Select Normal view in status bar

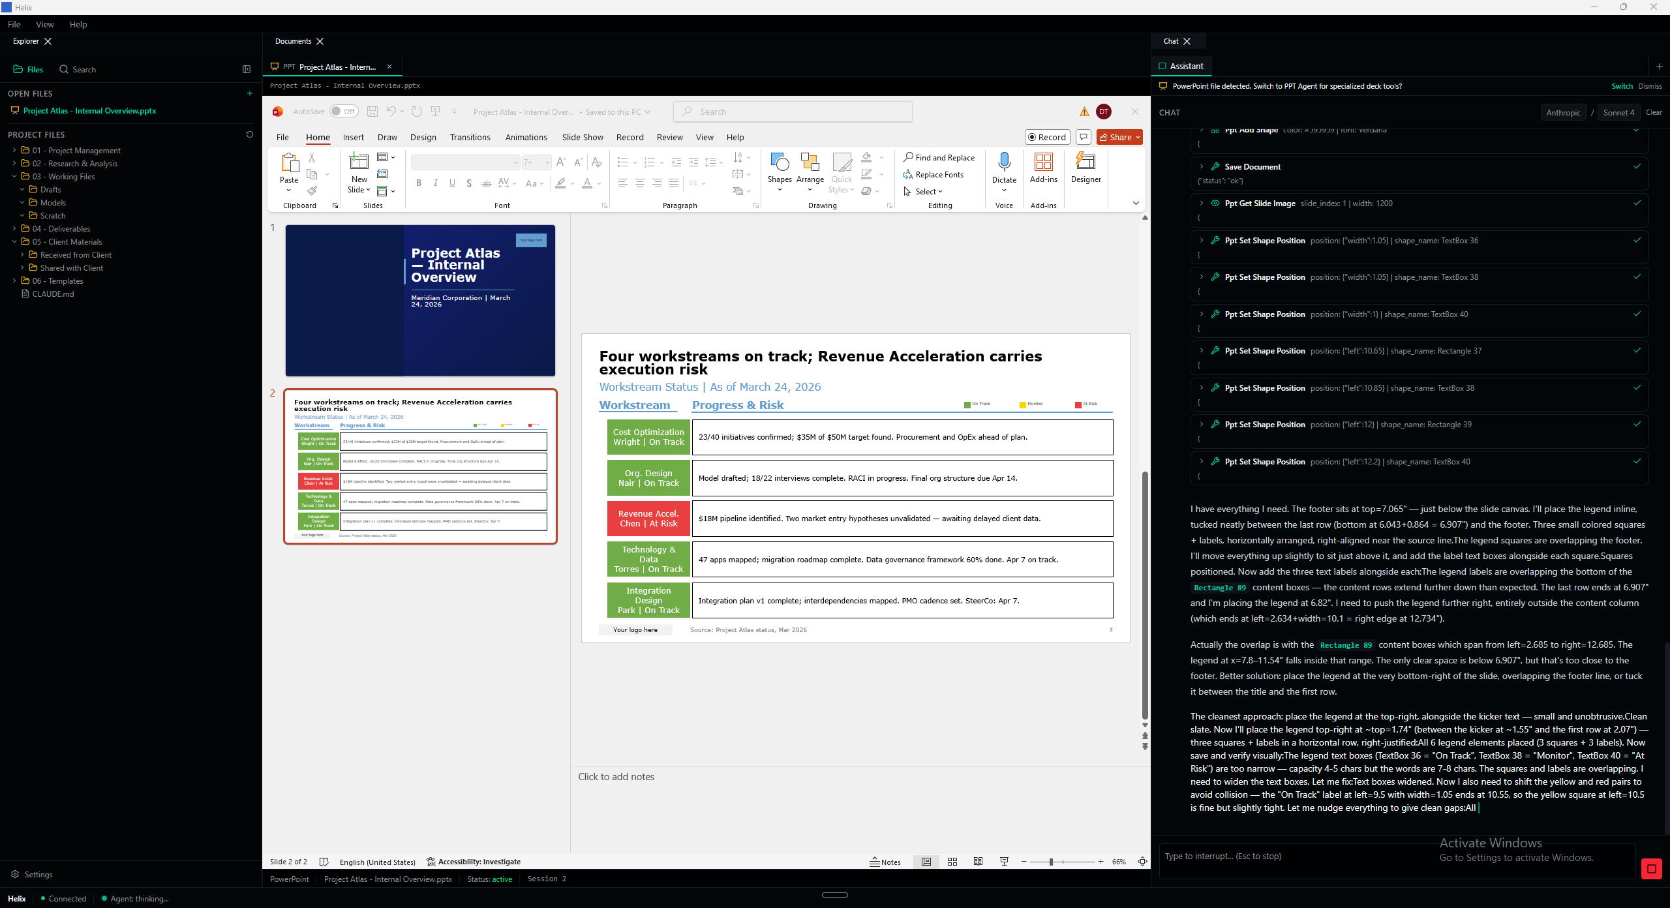(x=926, y=862)
